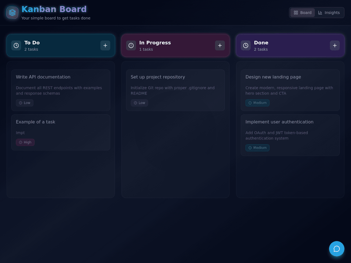351x263 pixels.
Task: Click the '1 tasks' count label
Action: click(x=146, y=49)
